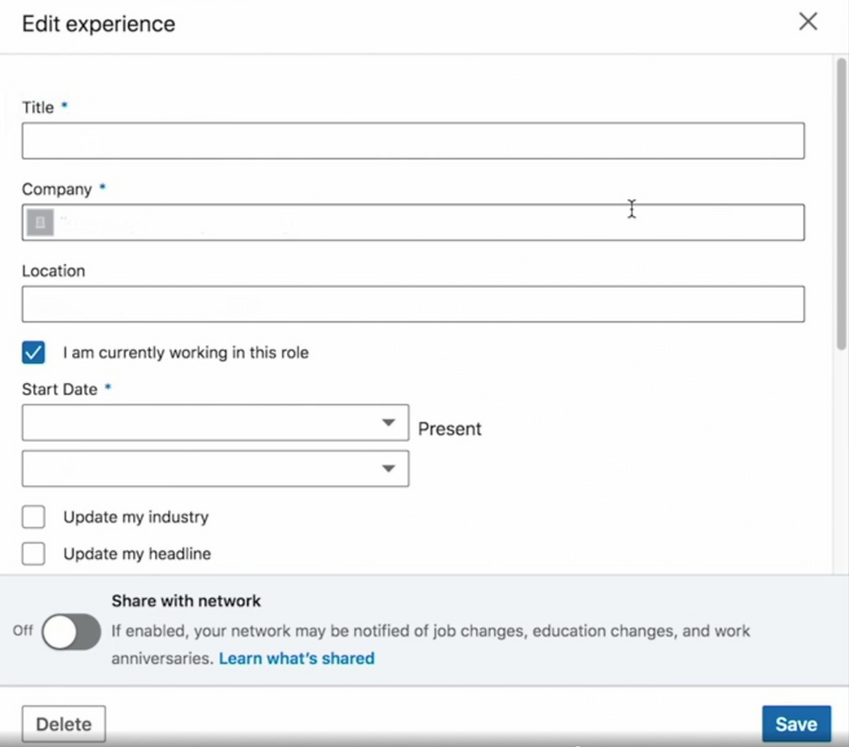The width and height of the screenshot is (849, 747).
Task: Close the Edit experience dialog
Action: point(807,23)
